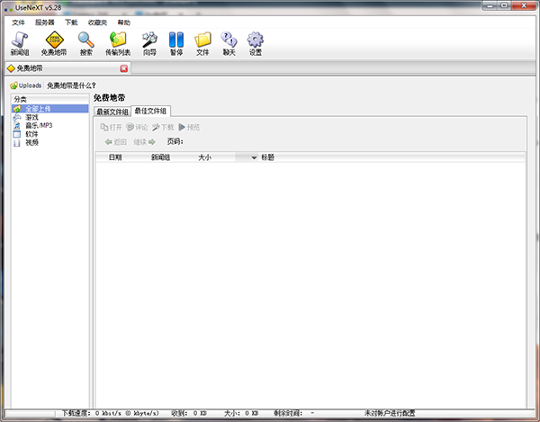Image resolution: width=540 pixels, height=422 pixels.
Task: Open the 服务器 menu
Action: point(44,22)
